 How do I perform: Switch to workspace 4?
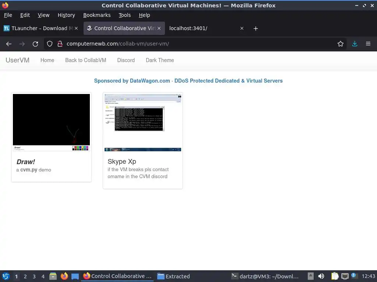tap(43, 276)
